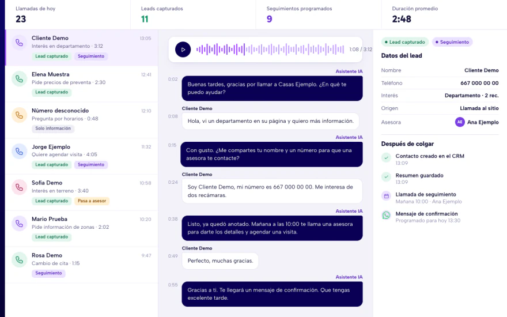Image resolution: width=507 pixels, height=317 pixels.
Task: Click the check icon next to Contacto creado en el CRM
Action: [x=386, y=157]
